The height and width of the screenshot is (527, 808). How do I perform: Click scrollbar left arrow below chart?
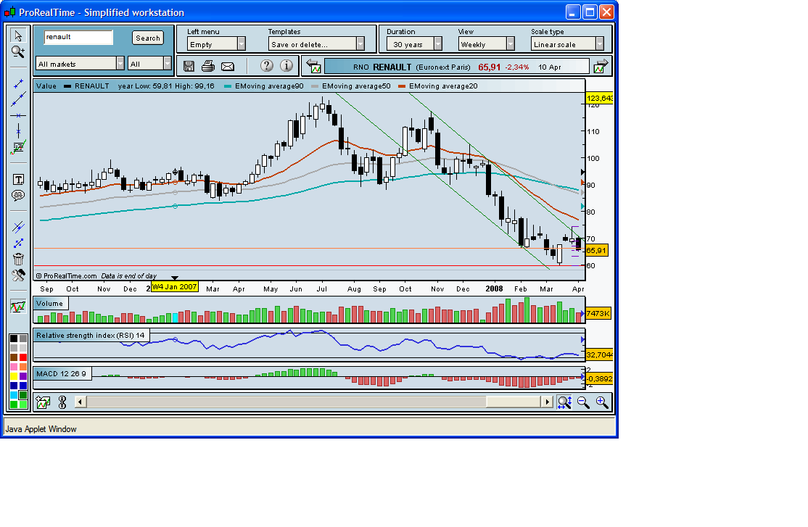point(80,402)
